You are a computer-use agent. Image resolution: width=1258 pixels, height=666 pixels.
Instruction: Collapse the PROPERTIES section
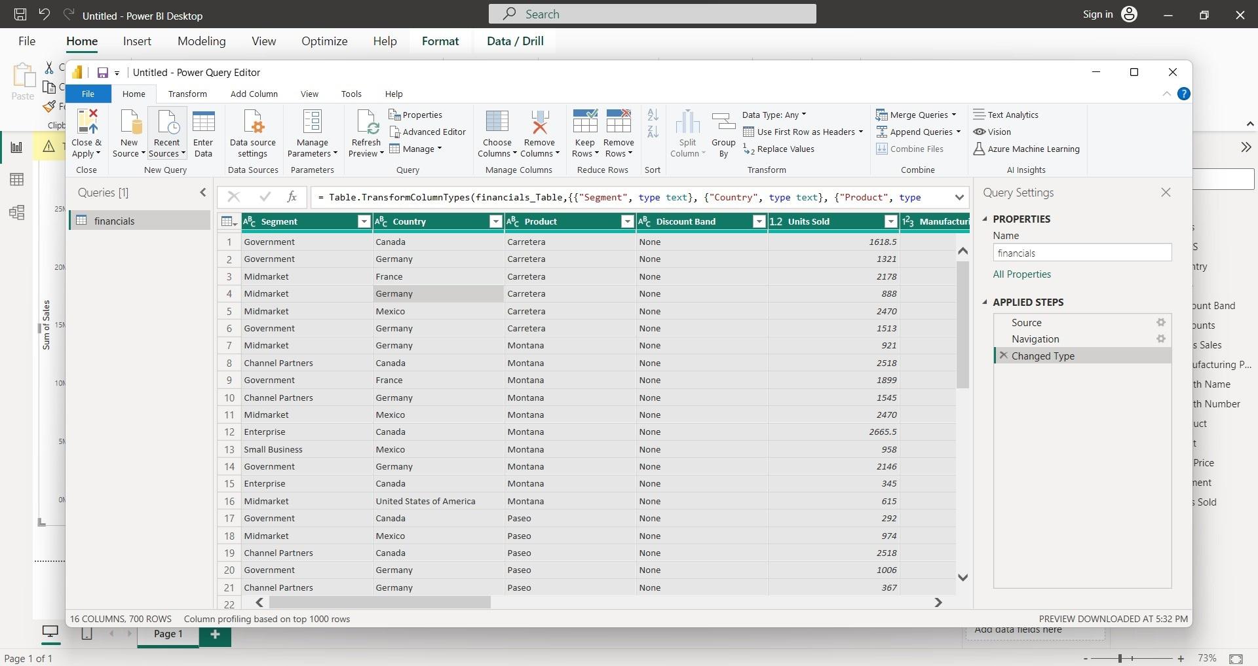point(985,219)
